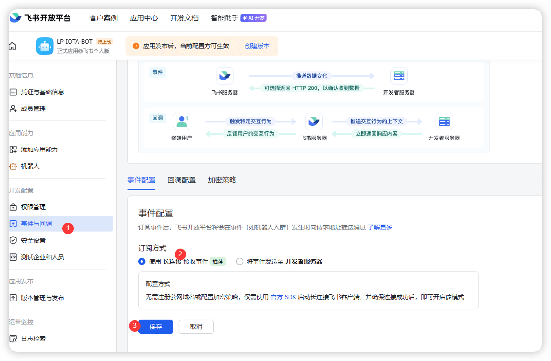The height and width of the screenshot is (361, 551).
Task: Open 成员管理 in sidebar
Action: tap(33, 109)
